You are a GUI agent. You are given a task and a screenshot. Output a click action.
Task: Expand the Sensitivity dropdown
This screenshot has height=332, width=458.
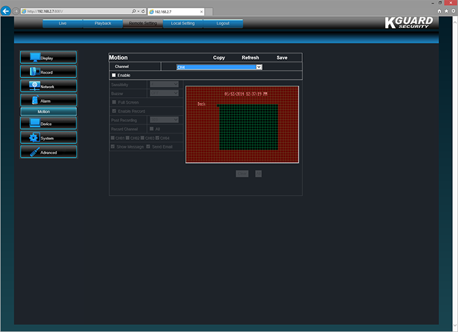(163, 84)
